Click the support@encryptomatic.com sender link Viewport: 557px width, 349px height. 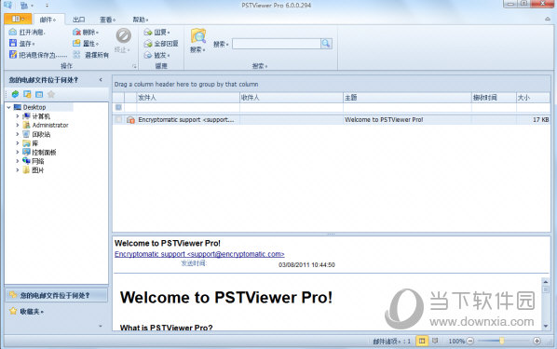(199, 254)
